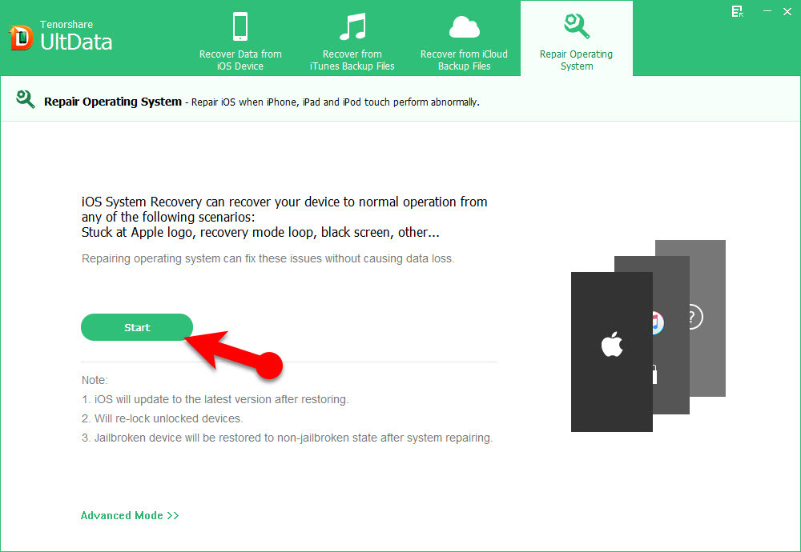Screen dimensions: 801x552
Task: Close the UltData window
Action: tap(787, 11)
